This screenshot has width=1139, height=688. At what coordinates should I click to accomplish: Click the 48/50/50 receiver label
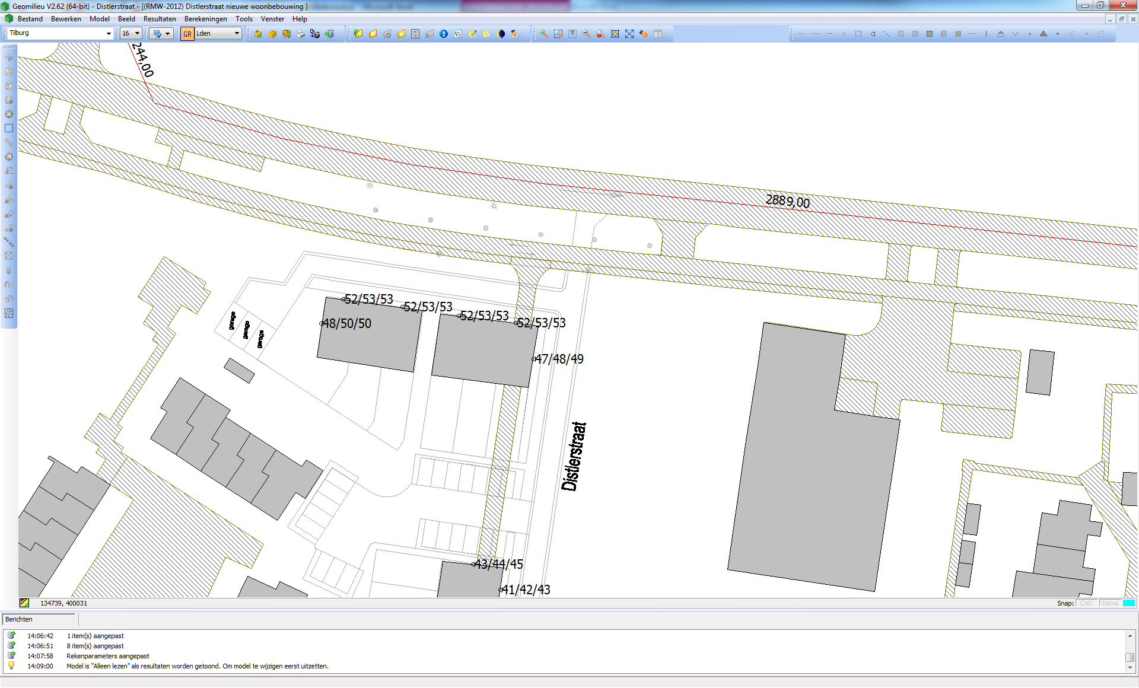pos(346,324)
